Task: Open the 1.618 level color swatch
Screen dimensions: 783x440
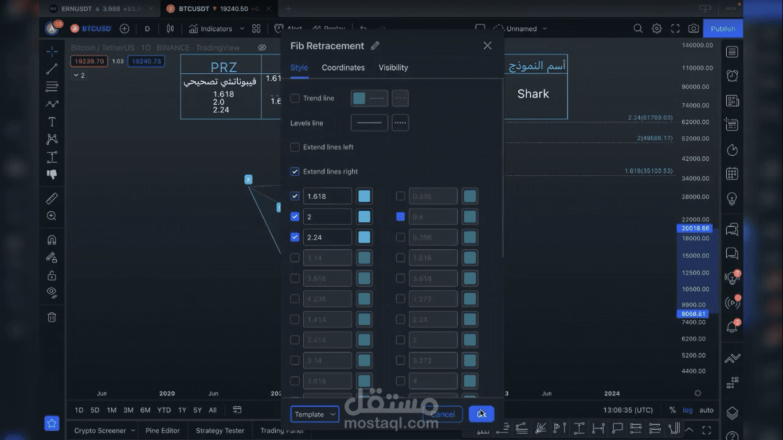Action: [364, 197]
